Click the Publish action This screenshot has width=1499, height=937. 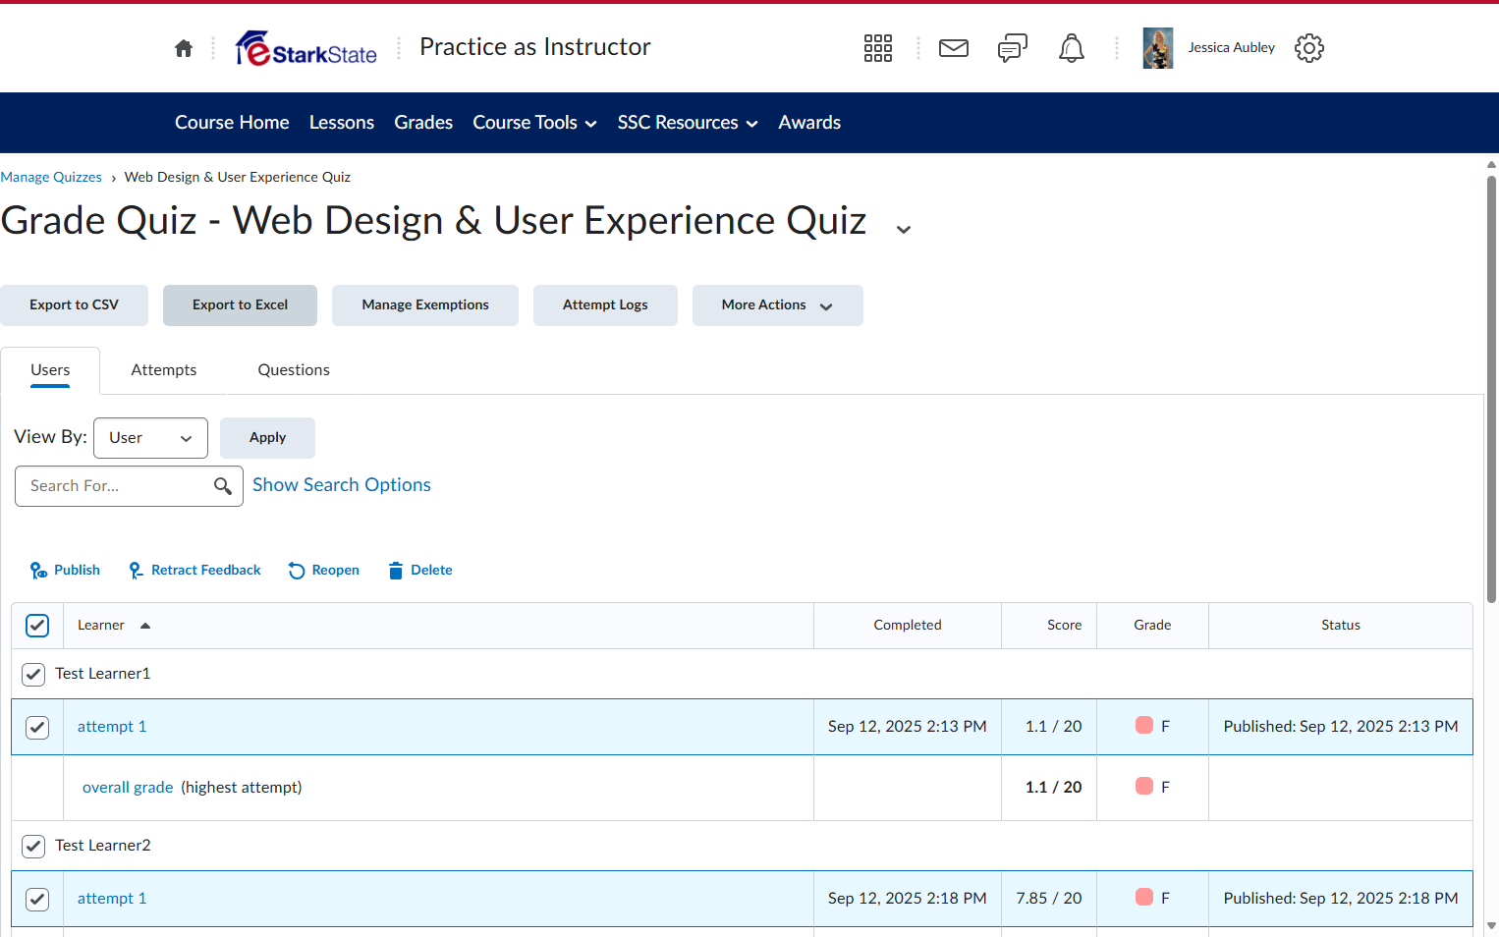65,571
